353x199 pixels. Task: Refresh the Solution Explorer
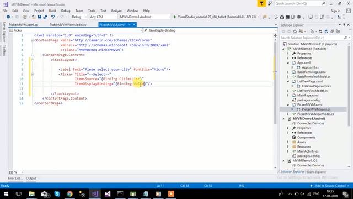(326, 32)
